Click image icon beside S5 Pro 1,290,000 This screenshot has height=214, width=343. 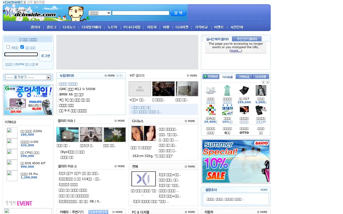click(12, 176)
